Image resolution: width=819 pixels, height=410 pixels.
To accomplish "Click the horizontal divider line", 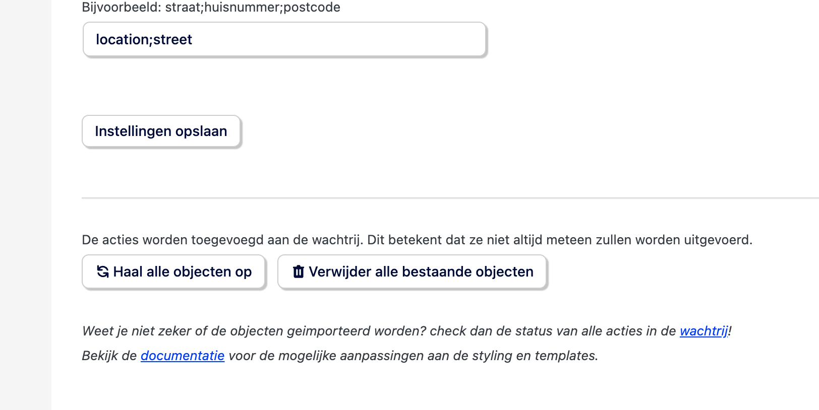I will (x=449, y=198).
